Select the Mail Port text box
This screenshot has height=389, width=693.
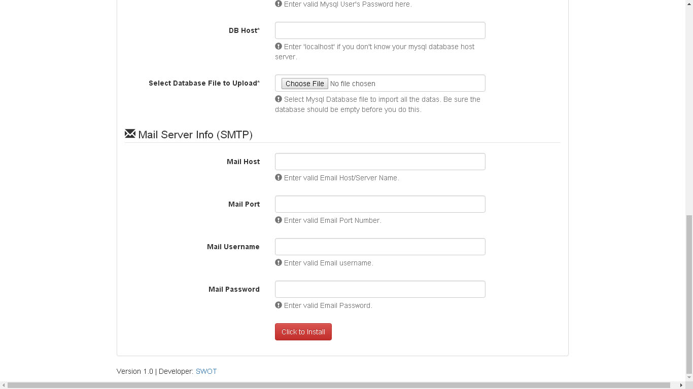click(x=380, y=204)
